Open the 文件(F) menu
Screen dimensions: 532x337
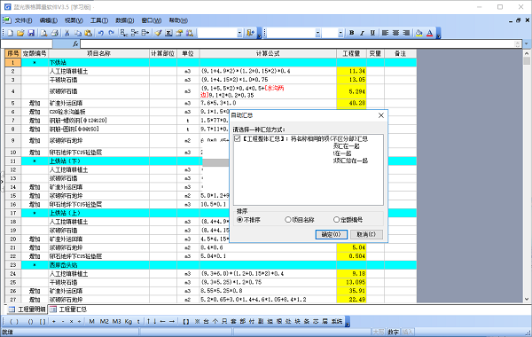pos(23,20)
